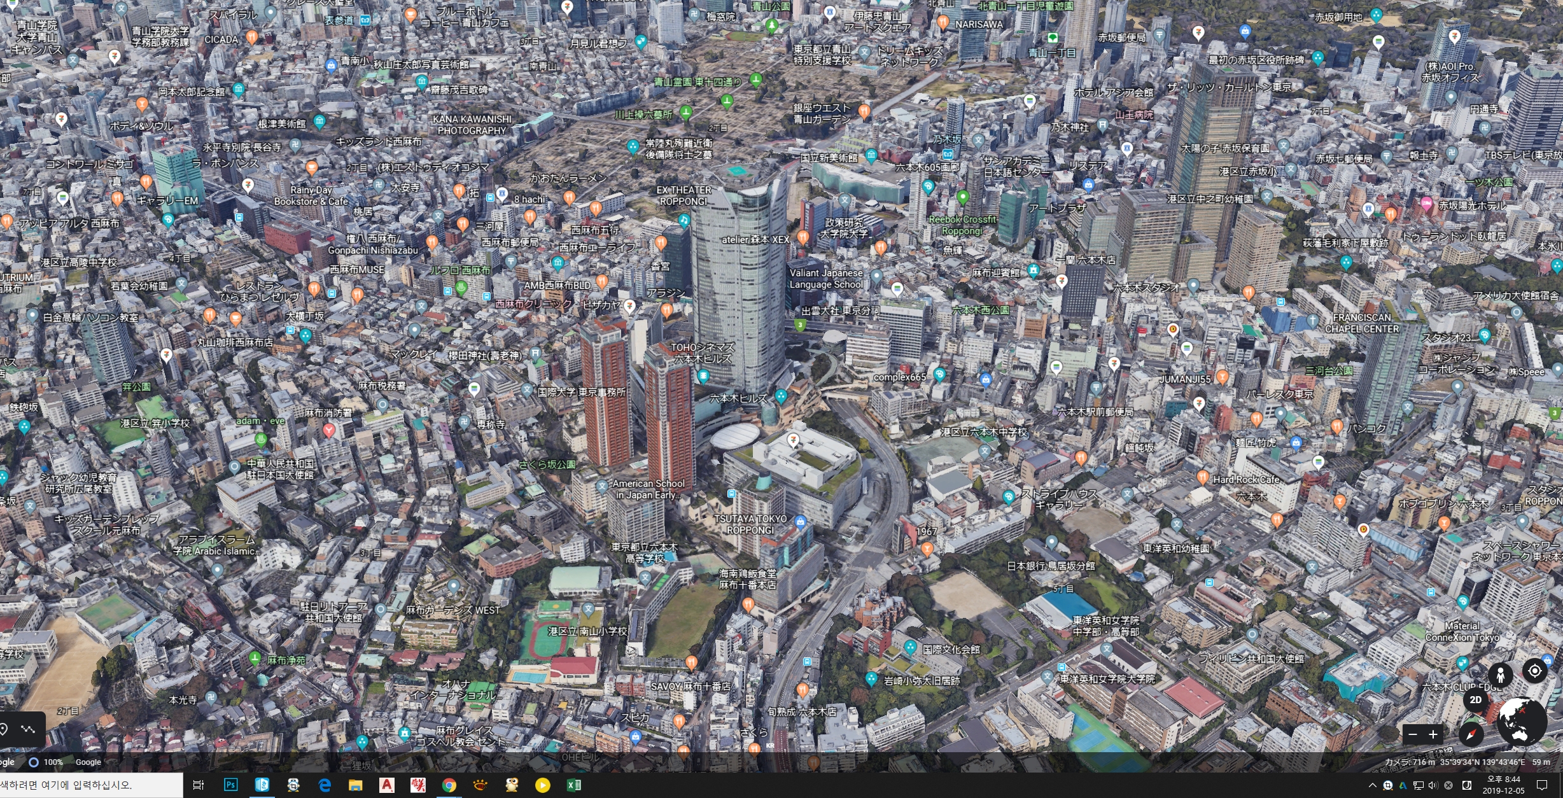Expand hidden system tray icons chevron
This screenshot has width=1563, height=798.
(1372, 785)
